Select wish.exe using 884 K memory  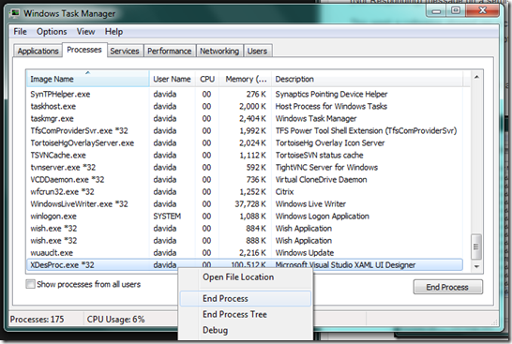pyautogui.click(x=245, y=229)
